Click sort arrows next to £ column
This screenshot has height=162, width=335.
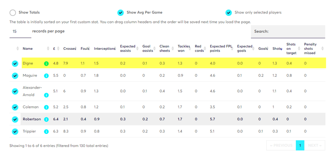(58, 49)
